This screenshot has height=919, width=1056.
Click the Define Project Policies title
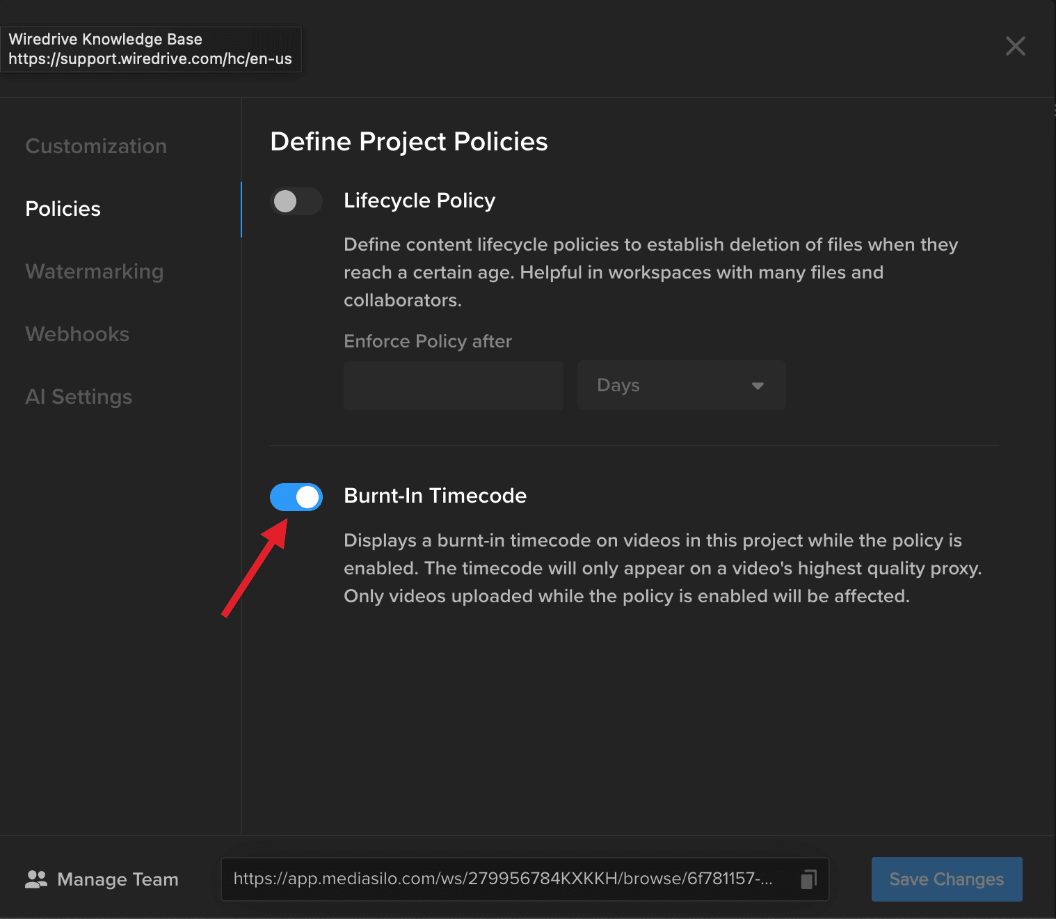pos(409,142)
